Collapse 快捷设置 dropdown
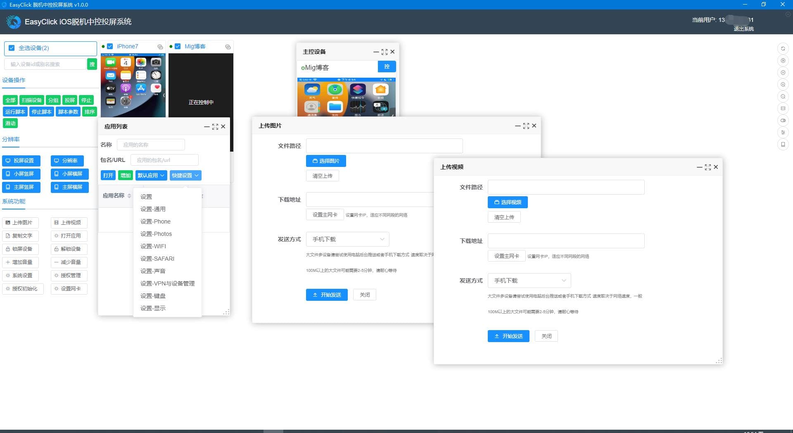Image resolution: width=793 pixels, height=433 pixels. [x=185, y=176]
